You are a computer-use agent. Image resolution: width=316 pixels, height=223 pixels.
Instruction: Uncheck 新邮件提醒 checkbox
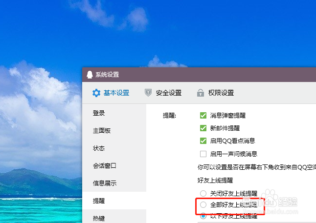pyautogui.click(x=203, y=128)
